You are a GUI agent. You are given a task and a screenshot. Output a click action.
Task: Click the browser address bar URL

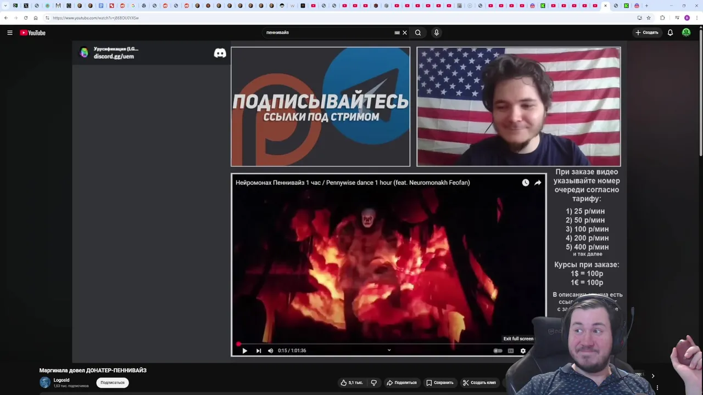click(96, 18)
